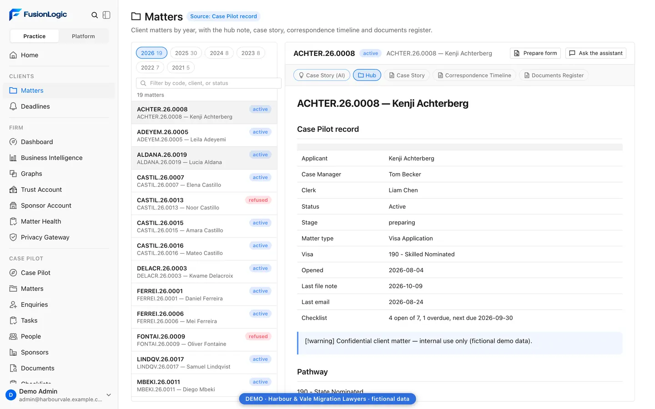Click the Privacy Gateway shield icon
This screenshot has width=655, height=409.
click(13, 237)
